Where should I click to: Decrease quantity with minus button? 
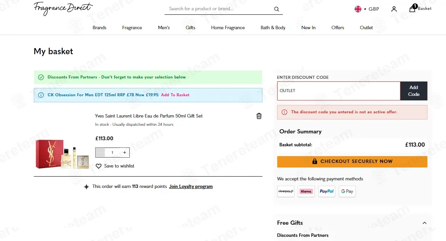click(x=100, y=153)
